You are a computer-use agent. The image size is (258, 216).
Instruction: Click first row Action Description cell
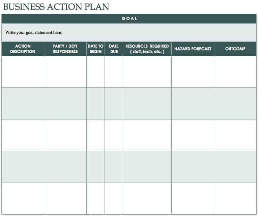(x=23, y=72)
